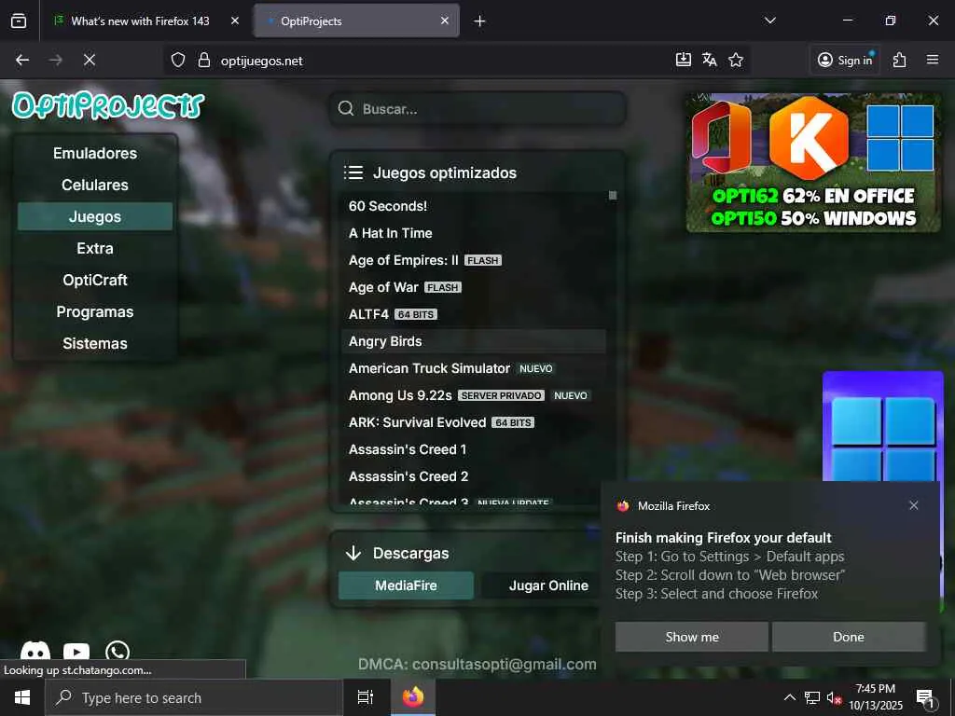955x716 pixels.
Task: Click the 'Type here to search' taskbar box
Action: (x=194, y=697)
